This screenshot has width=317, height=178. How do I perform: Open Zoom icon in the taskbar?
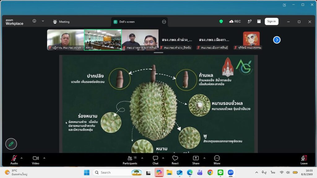231,172
